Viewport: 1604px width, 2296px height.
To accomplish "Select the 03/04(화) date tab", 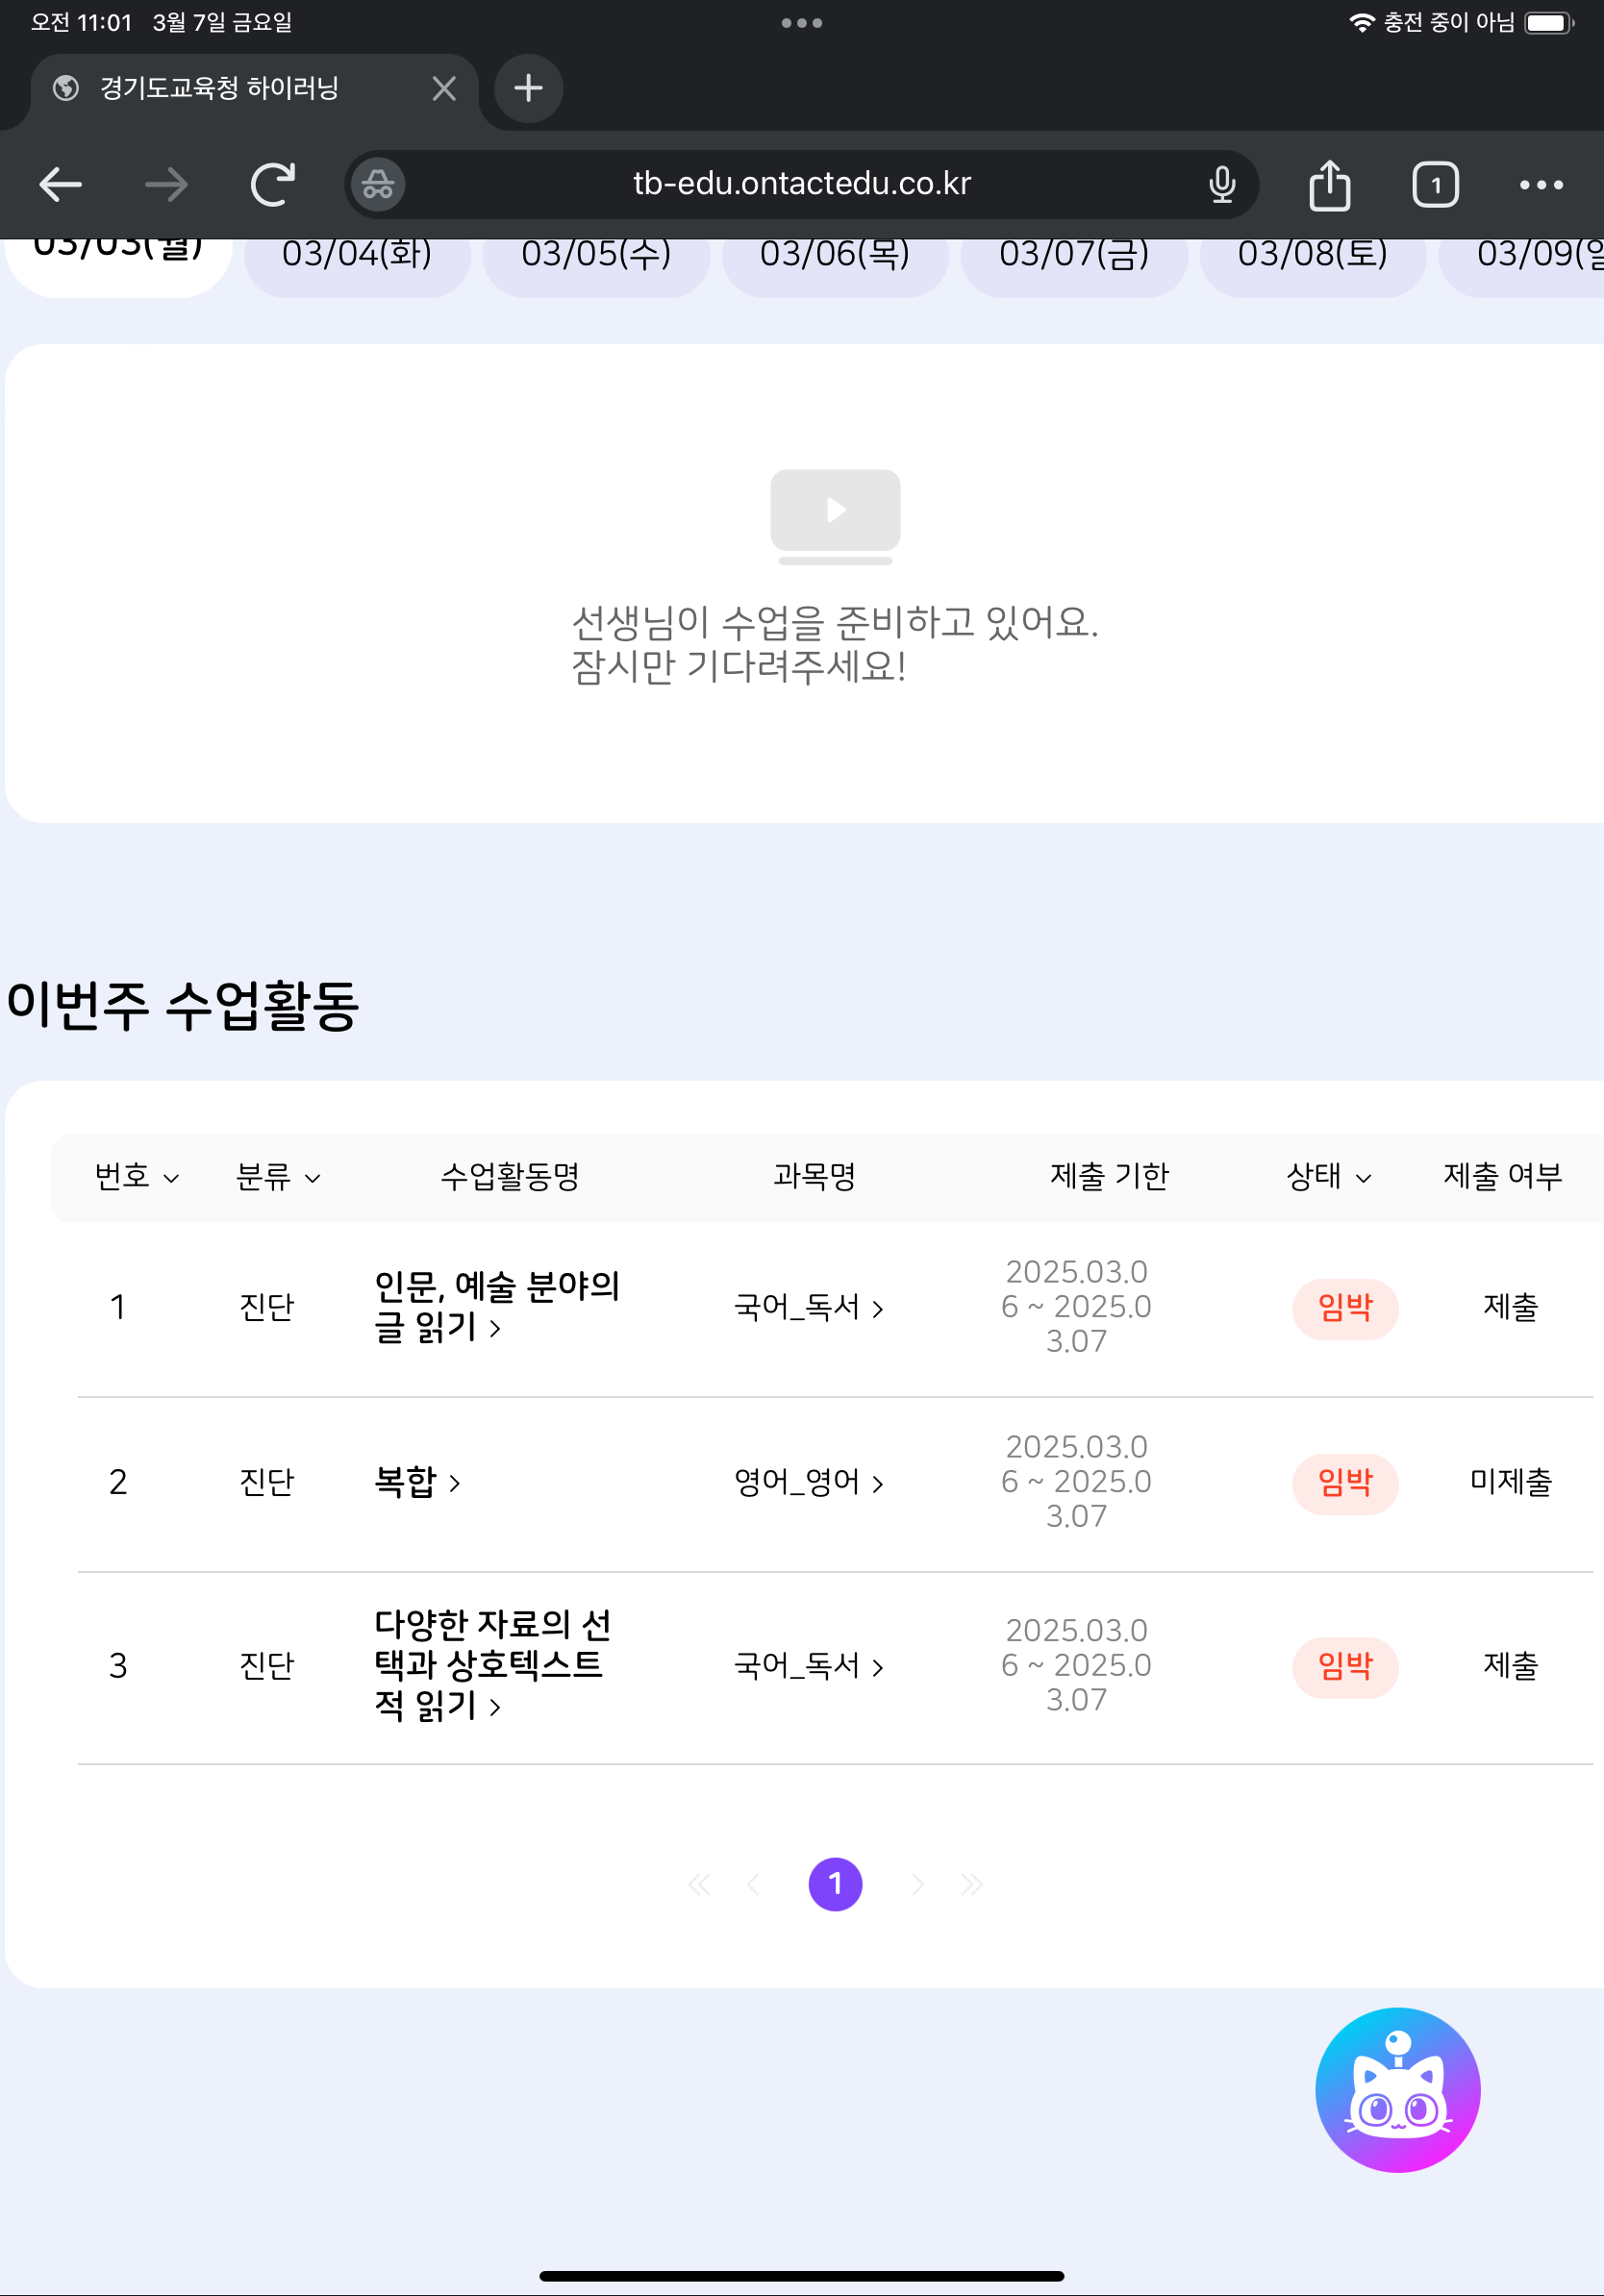I will pyautogui.click(x=357, y=256).
